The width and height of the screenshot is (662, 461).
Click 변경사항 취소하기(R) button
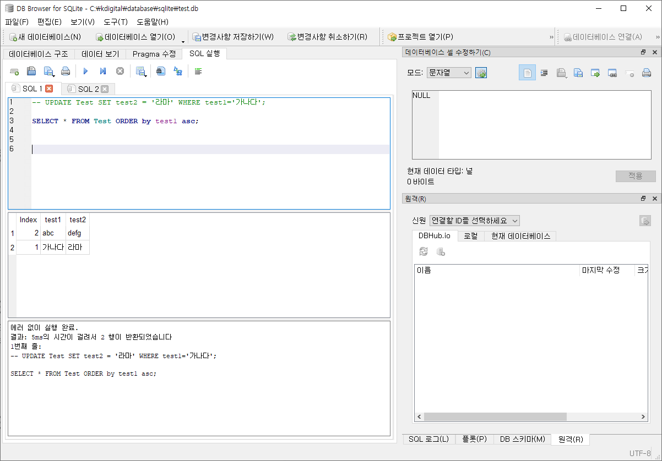pyautogui.click(x=327, y=37)
